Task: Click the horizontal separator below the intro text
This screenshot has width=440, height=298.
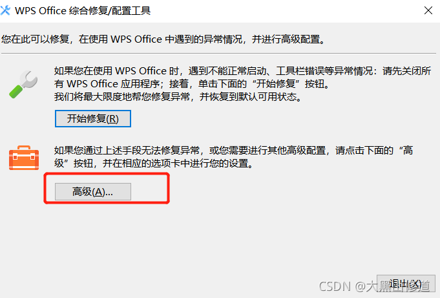Action: pos(218,53)
